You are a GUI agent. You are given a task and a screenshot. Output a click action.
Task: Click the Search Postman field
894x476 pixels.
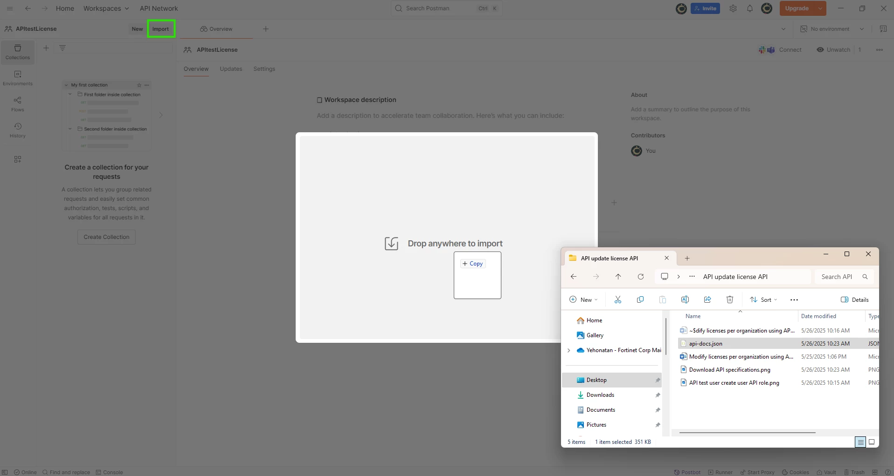point(446,8)
